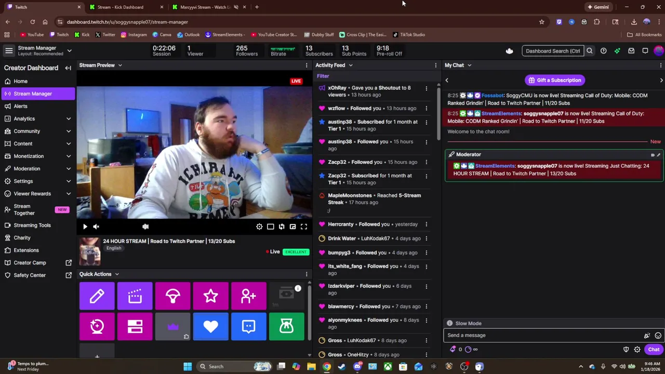The height and width of the screenshot is (374, 665).
Task: Click the green sparkle icon in top bar
Action: coord(617,51)
